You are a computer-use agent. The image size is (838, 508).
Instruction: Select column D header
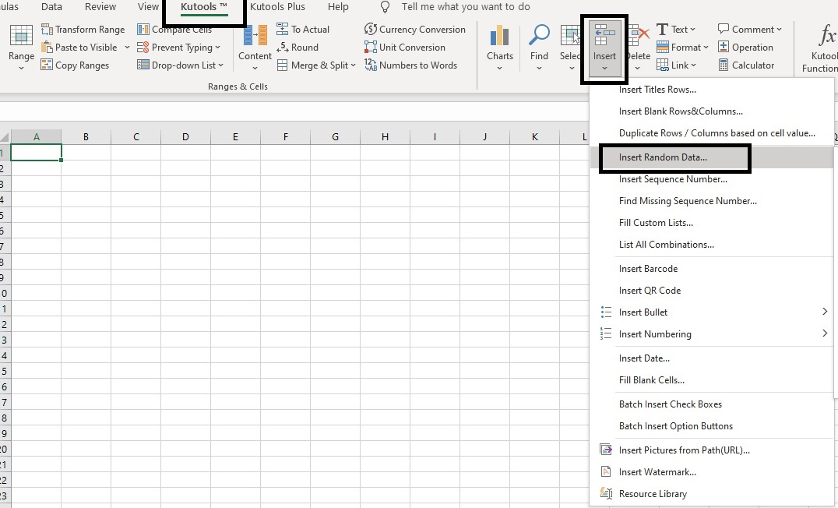point(185,137)
